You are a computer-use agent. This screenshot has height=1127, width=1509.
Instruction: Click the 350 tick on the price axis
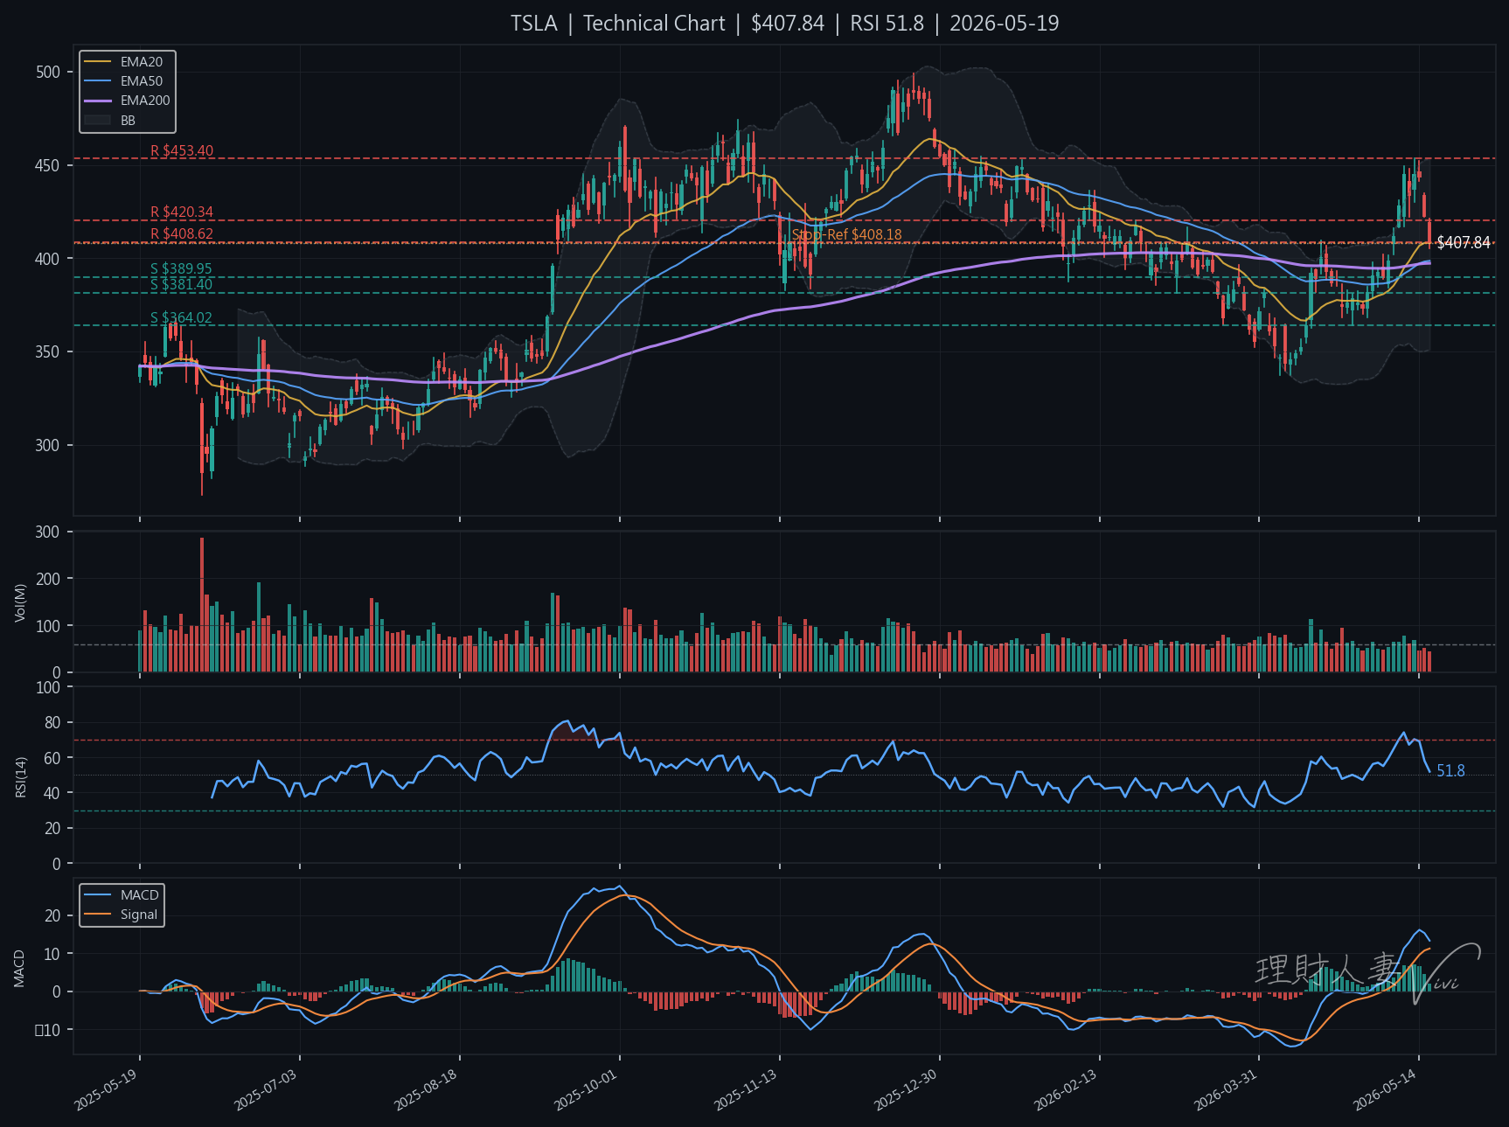pyautogui.click(x=48, y=352)
